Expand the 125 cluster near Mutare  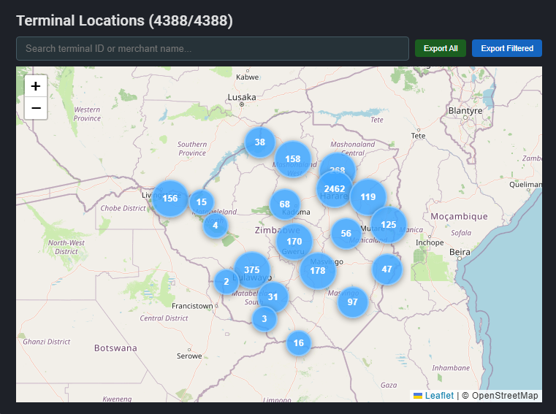(x=389, y=225)
